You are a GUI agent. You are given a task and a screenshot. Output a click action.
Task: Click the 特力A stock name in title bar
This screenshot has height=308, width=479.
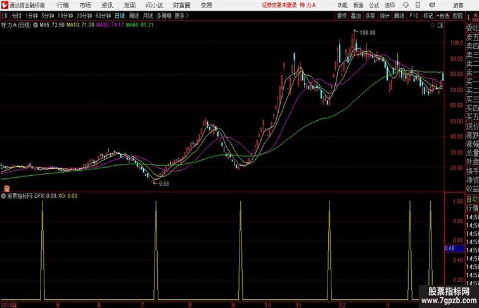pos(308,5)
